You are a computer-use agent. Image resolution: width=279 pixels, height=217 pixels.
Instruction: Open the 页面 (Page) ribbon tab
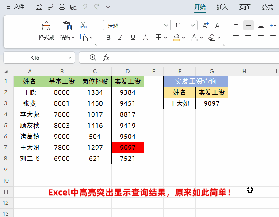[245, 7]
